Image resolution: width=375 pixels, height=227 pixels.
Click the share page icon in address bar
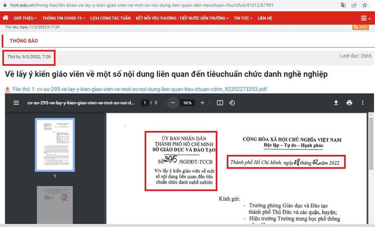tap(354, 5)
